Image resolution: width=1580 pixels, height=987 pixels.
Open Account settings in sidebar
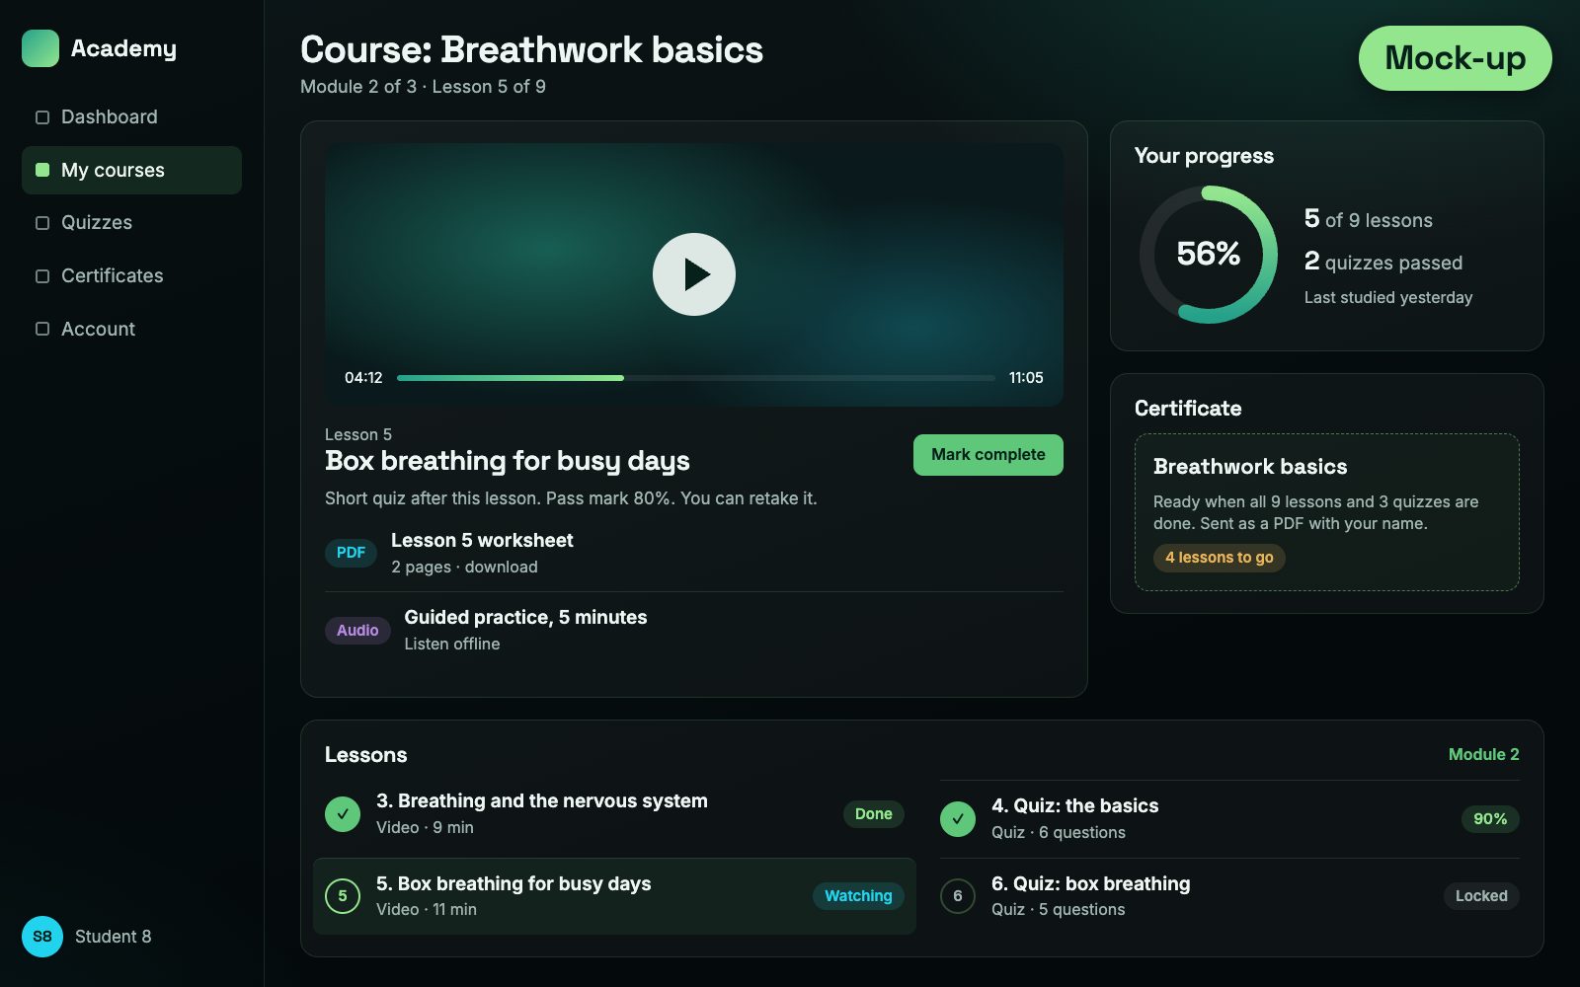(131, 329)
